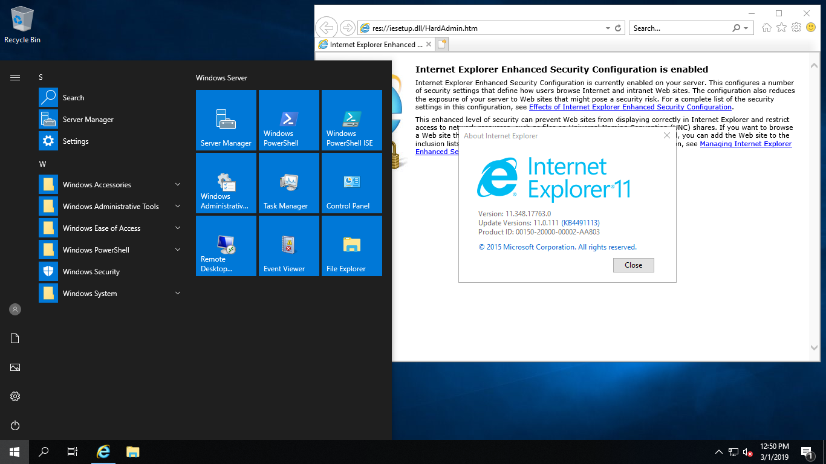Open Task Manager tile
This screenshot has width=826, height=464.
pos(289,183)
